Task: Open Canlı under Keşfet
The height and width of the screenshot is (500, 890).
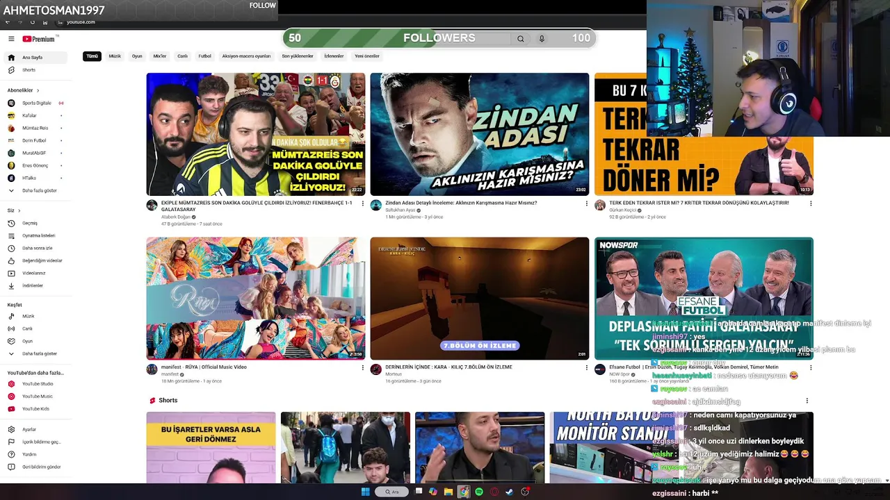Action: point(35,328)
